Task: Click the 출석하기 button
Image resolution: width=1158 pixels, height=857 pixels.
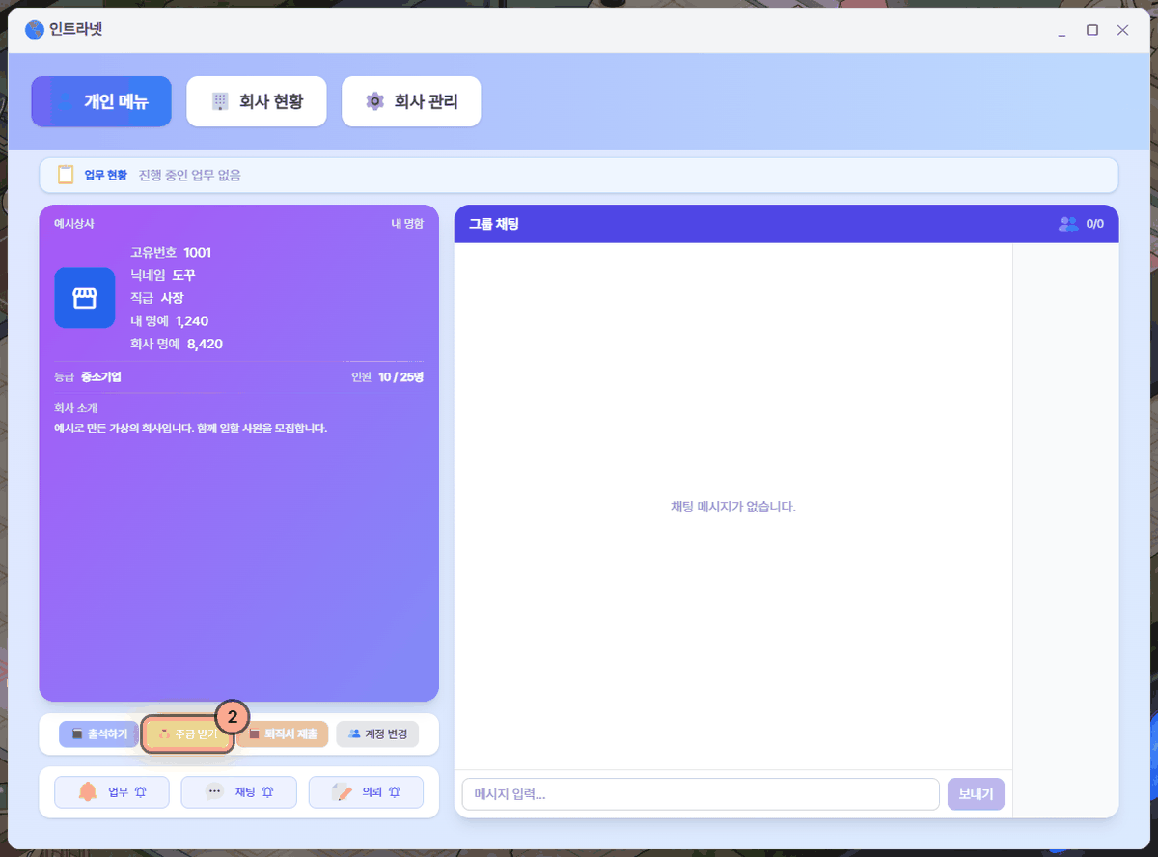Action: 99,734
